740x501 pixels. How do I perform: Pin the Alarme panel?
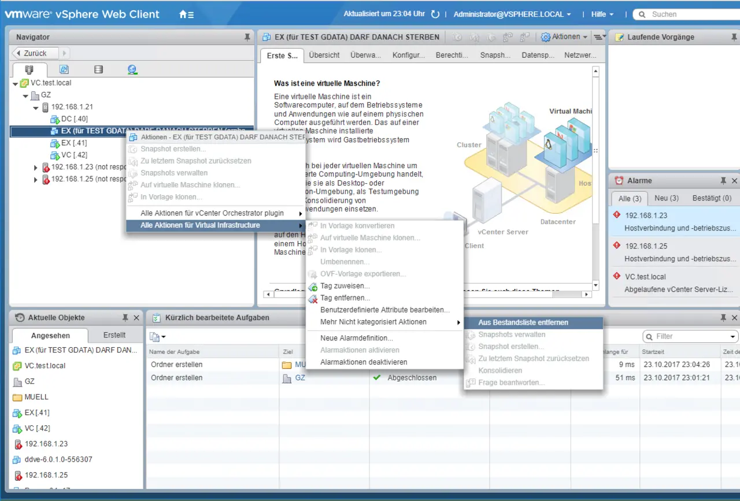[723, 181]
